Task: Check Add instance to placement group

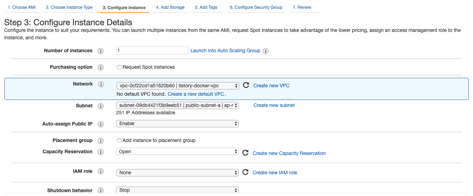Action: (x=119, y=141)
